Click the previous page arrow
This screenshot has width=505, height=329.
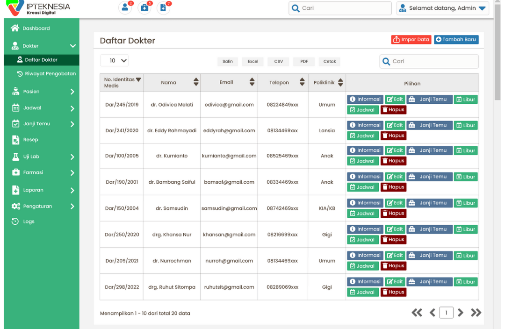coord(432,313)
